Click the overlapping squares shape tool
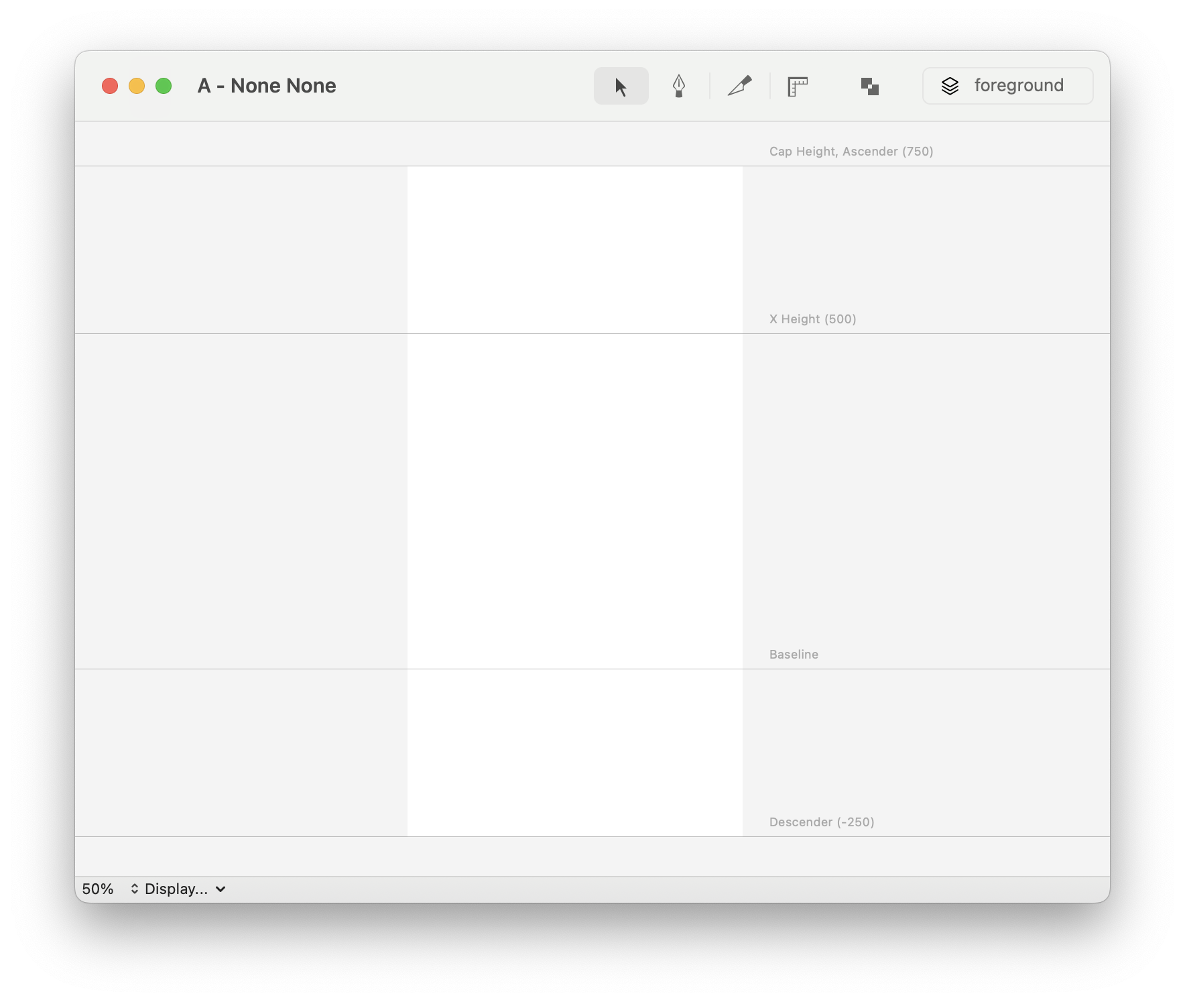Viewport: 1185px width, 1002px height. point(870,87)
